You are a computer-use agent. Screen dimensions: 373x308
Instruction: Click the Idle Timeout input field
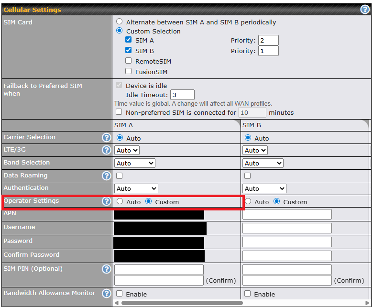[x=182, y=95]
